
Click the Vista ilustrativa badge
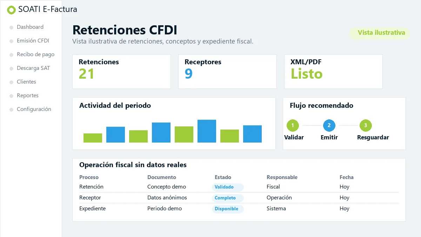point(379,33)
